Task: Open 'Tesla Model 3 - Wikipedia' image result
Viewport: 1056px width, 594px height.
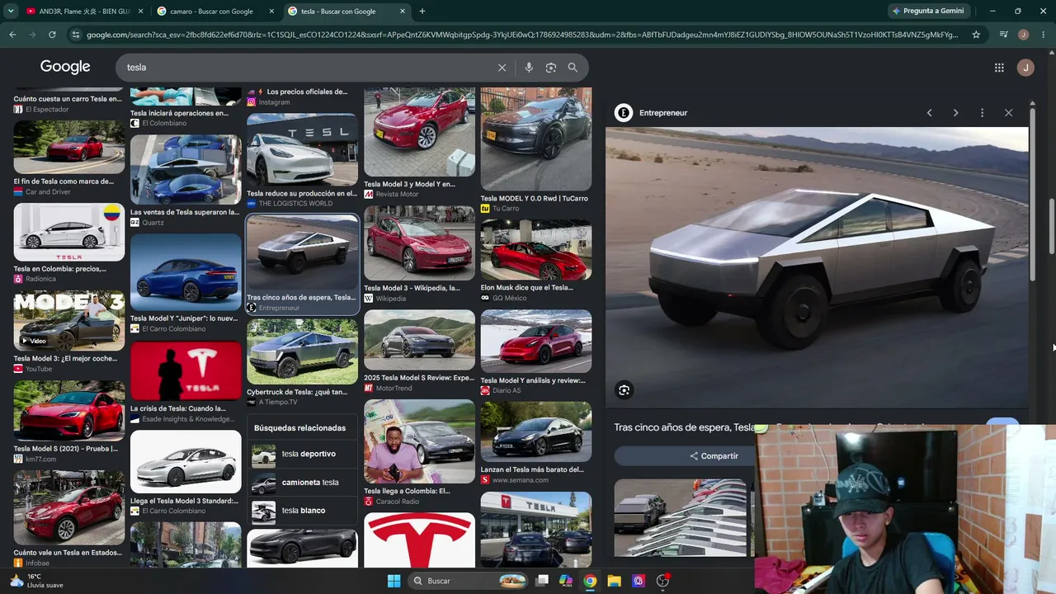Action: tap(419, 243)
